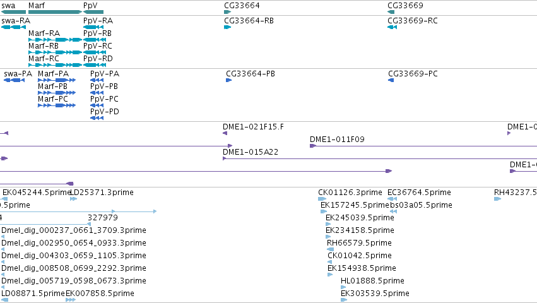Viewport: 537px width, 303px height.
Task: Click the PpV-PB protein feature
Action: tap(97, 93)
